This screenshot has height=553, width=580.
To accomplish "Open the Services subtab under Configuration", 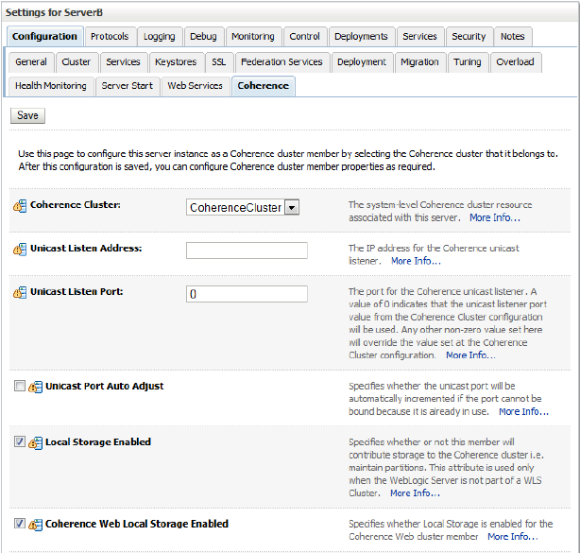I will point(123,61).
